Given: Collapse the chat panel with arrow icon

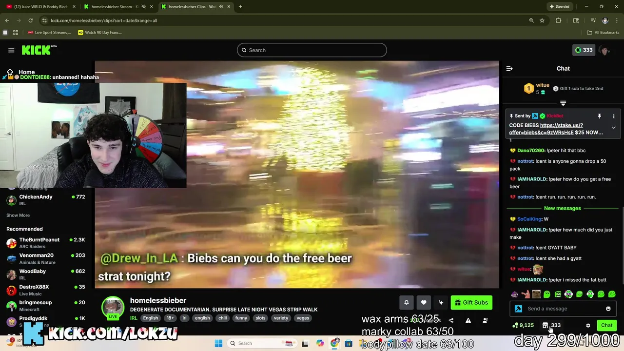Looking at the screenshot, I should pyautogui.click(x=509, y=69).
